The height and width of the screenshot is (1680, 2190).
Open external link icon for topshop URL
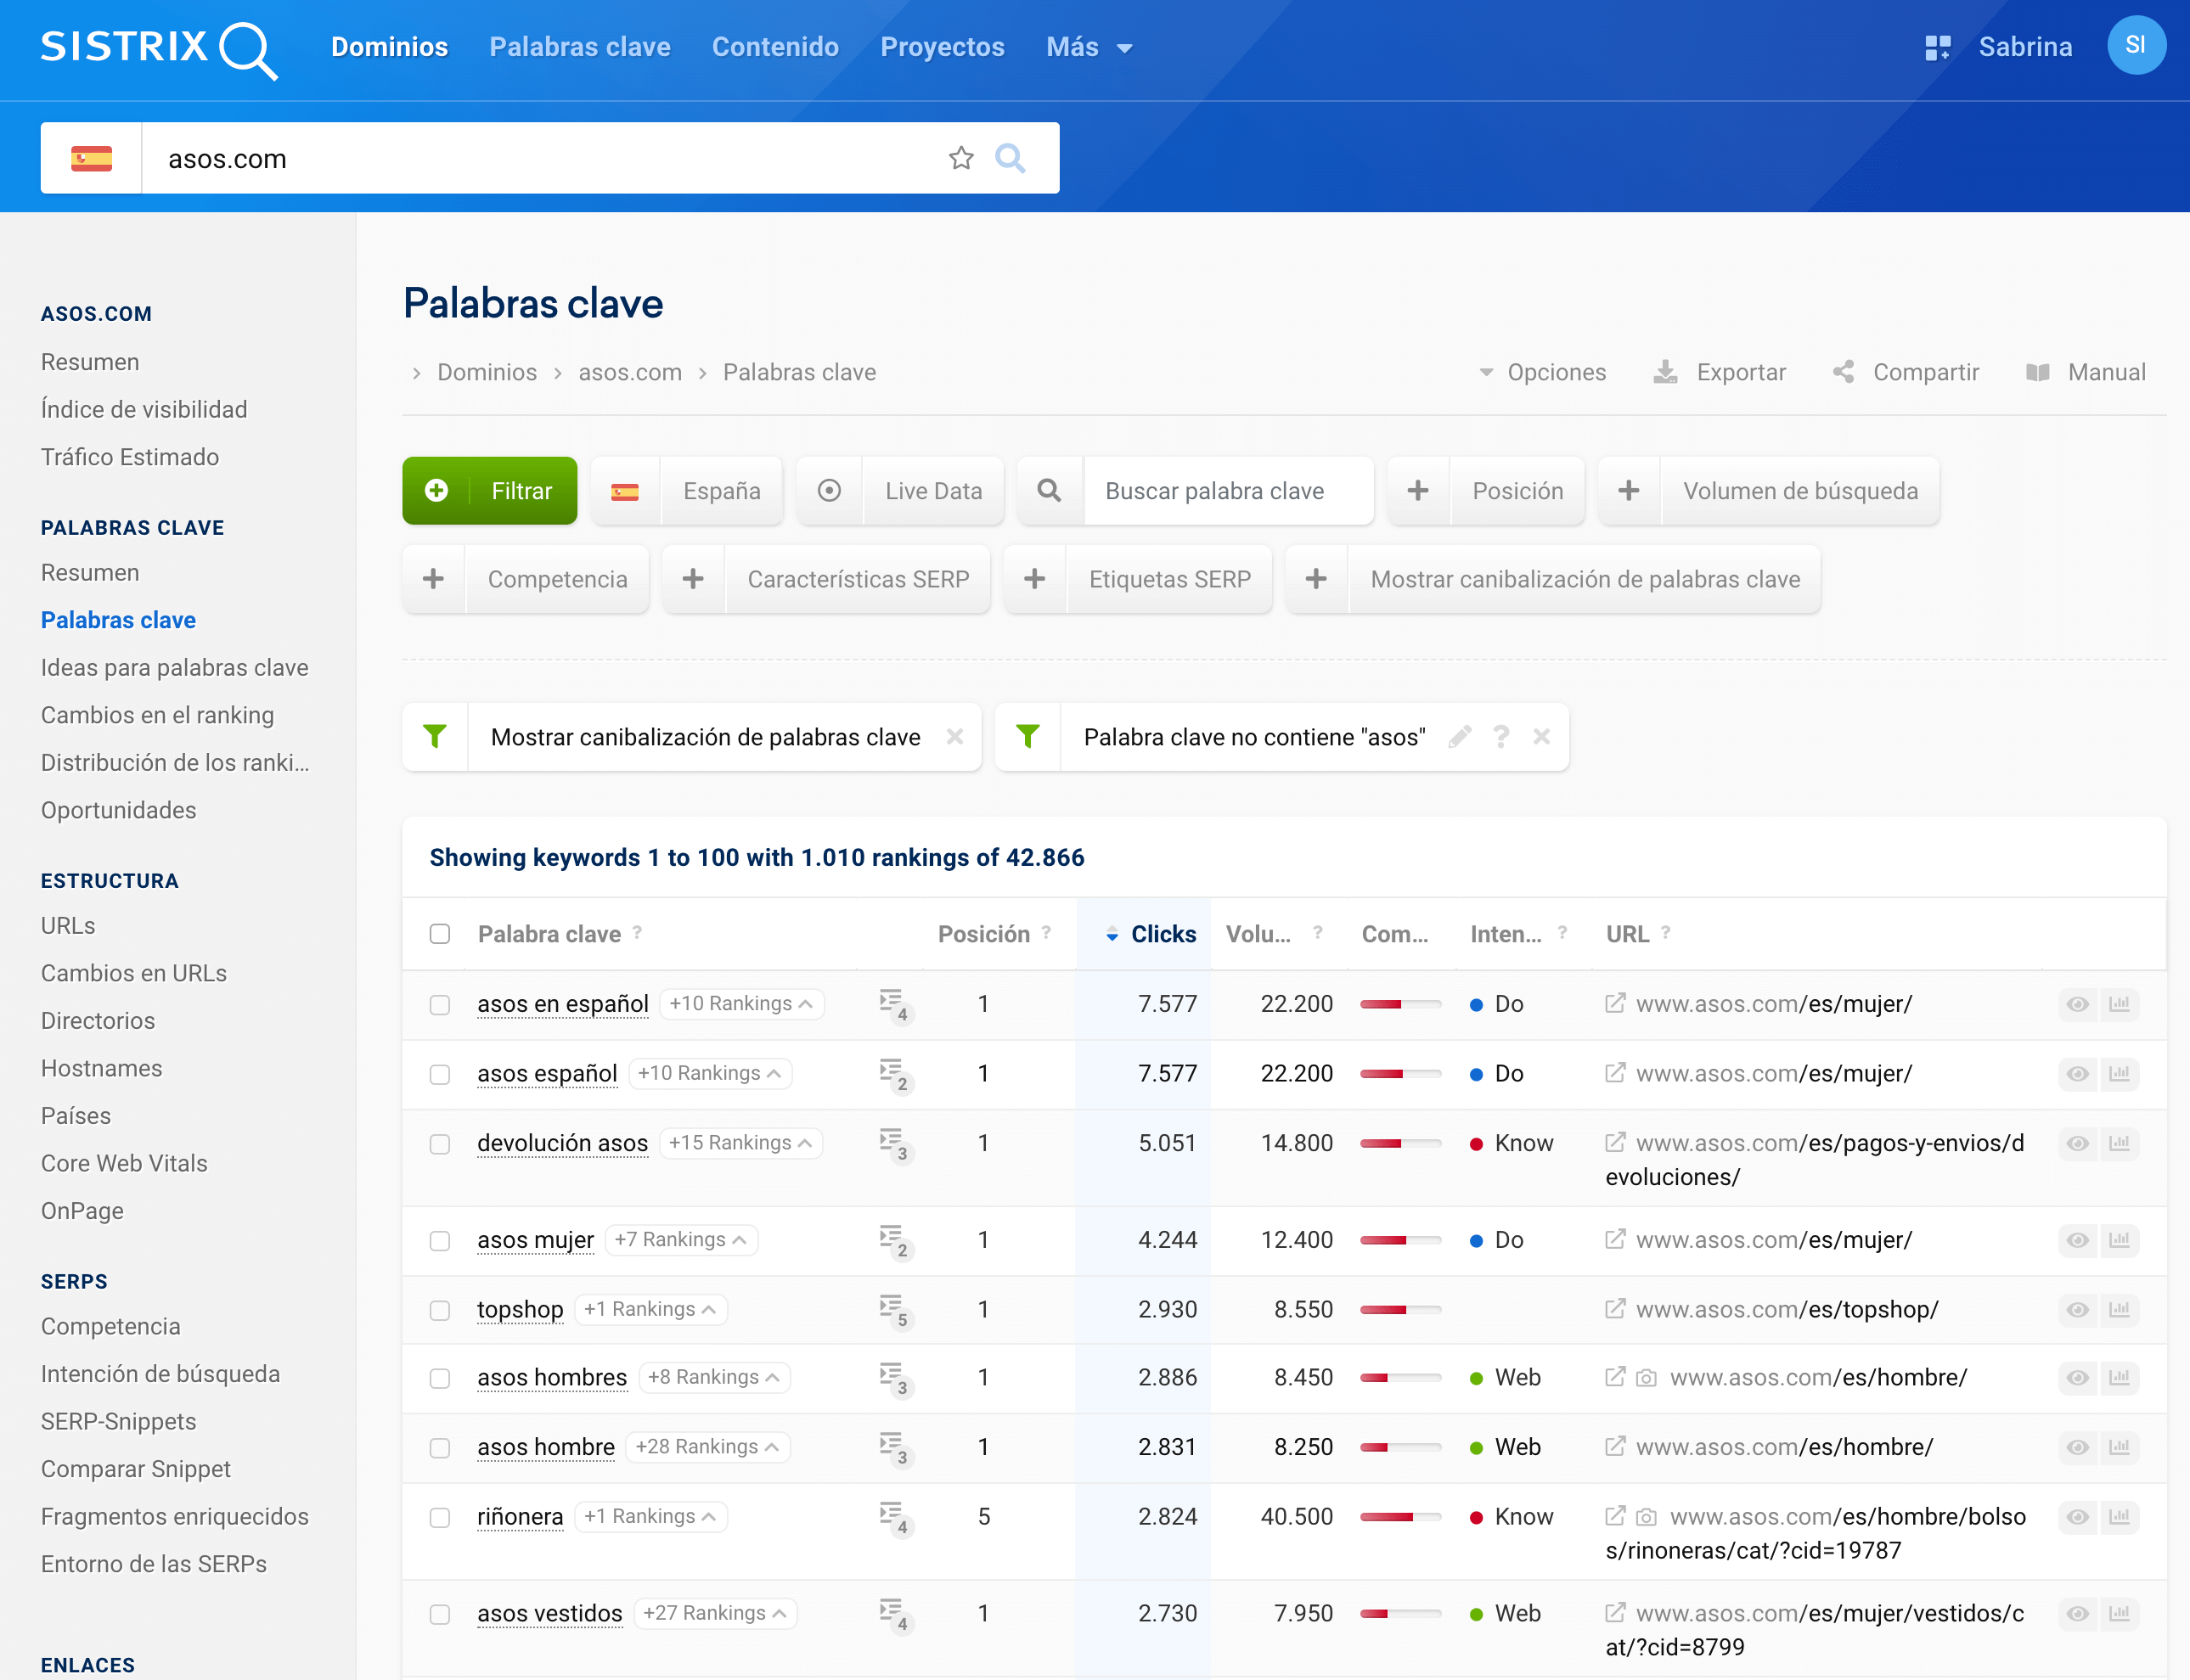[x=1615, y=1309]
